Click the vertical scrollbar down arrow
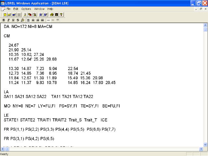This screenshot has width=208, height=156. tap(205, 144)
